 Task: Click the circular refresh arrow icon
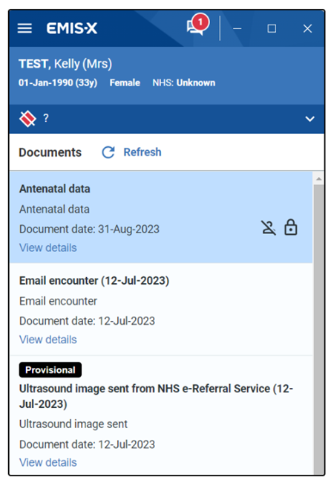(x=108, y=152)
